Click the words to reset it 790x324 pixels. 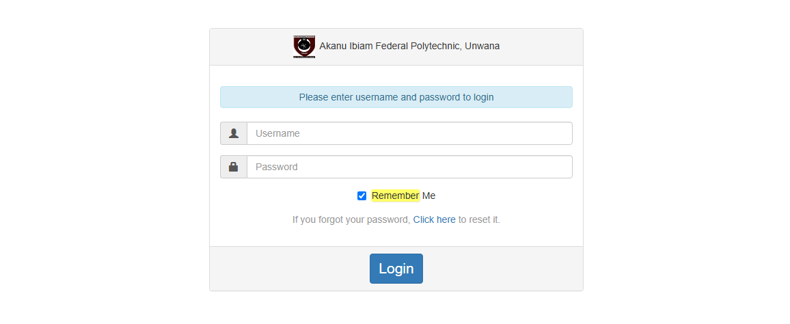[x=479, y=219]
